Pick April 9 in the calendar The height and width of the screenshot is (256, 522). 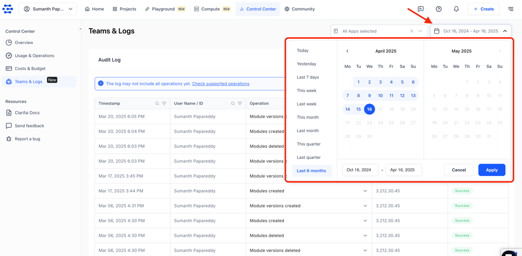click(370, 96)
